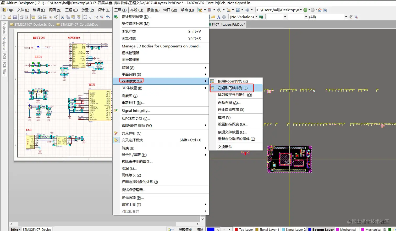Click the 清除 button
Screen dimensions: 396x231
pyautogui.click(x=200, y=229)
